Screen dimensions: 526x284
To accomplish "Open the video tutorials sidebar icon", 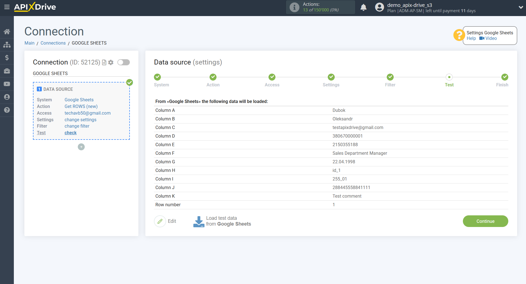I will (7, 84).
